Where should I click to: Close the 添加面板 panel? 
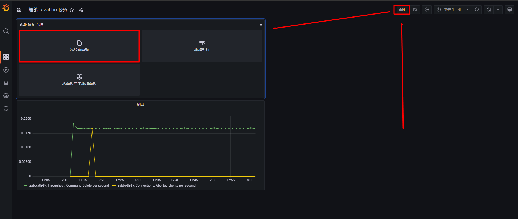pos(261,25)
